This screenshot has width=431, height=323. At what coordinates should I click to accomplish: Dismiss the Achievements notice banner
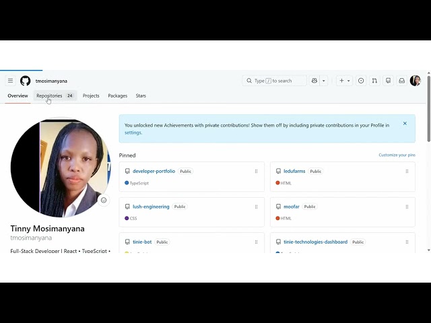(x=405, y=123)
